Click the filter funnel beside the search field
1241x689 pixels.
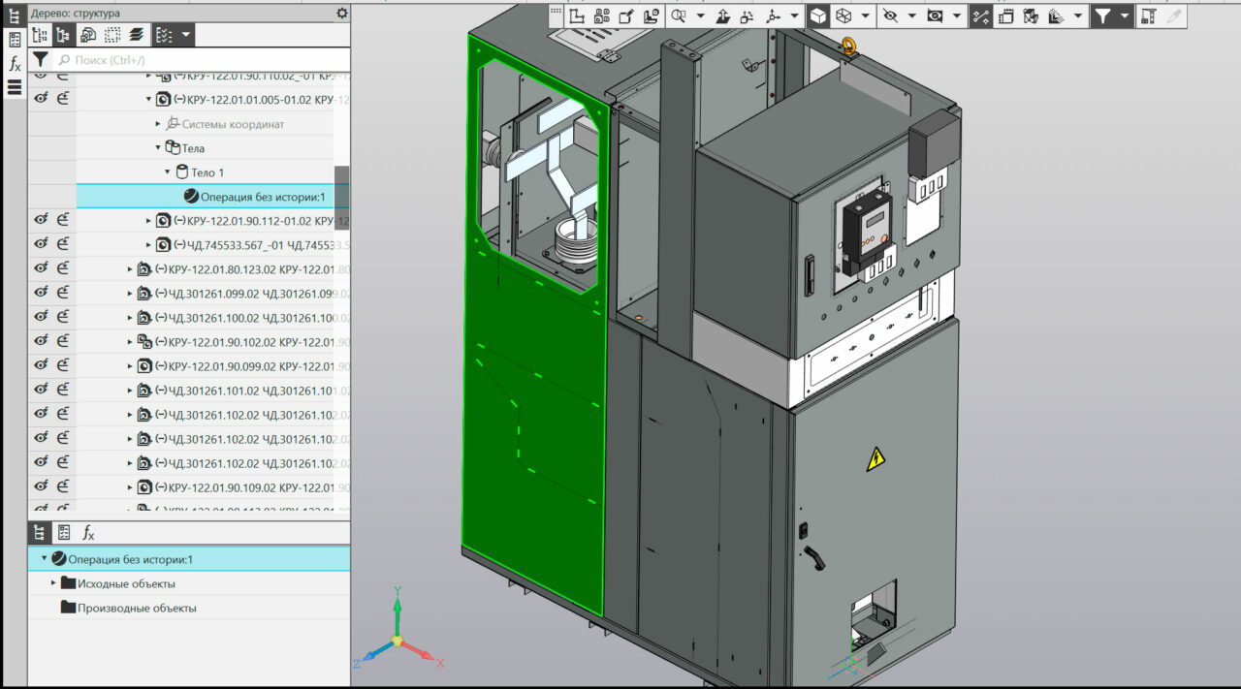click(x=40, y=60)
